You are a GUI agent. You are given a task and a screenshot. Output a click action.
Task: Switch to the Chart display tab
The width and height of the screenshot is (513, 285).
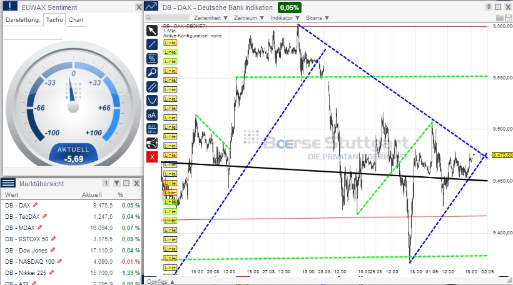[76, 20]
